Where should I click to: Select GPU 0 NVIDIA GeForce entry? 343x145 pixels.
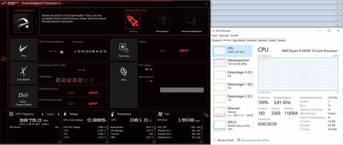pos(232,126)
